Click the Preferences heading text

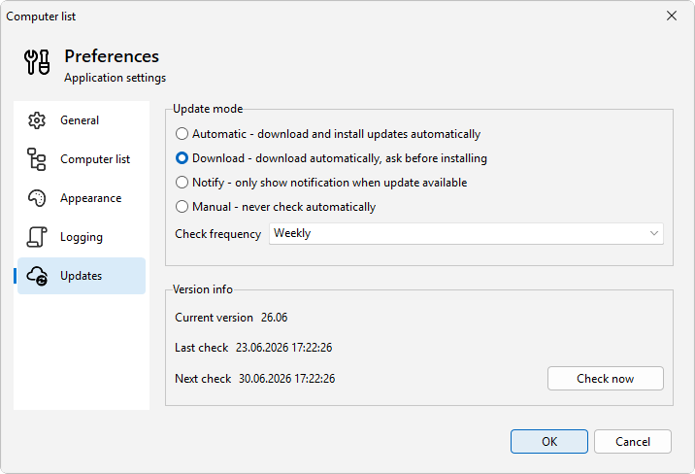112,56
